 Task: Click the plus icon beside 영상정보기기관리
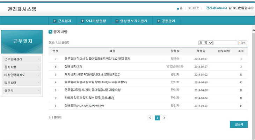point(117,21)
